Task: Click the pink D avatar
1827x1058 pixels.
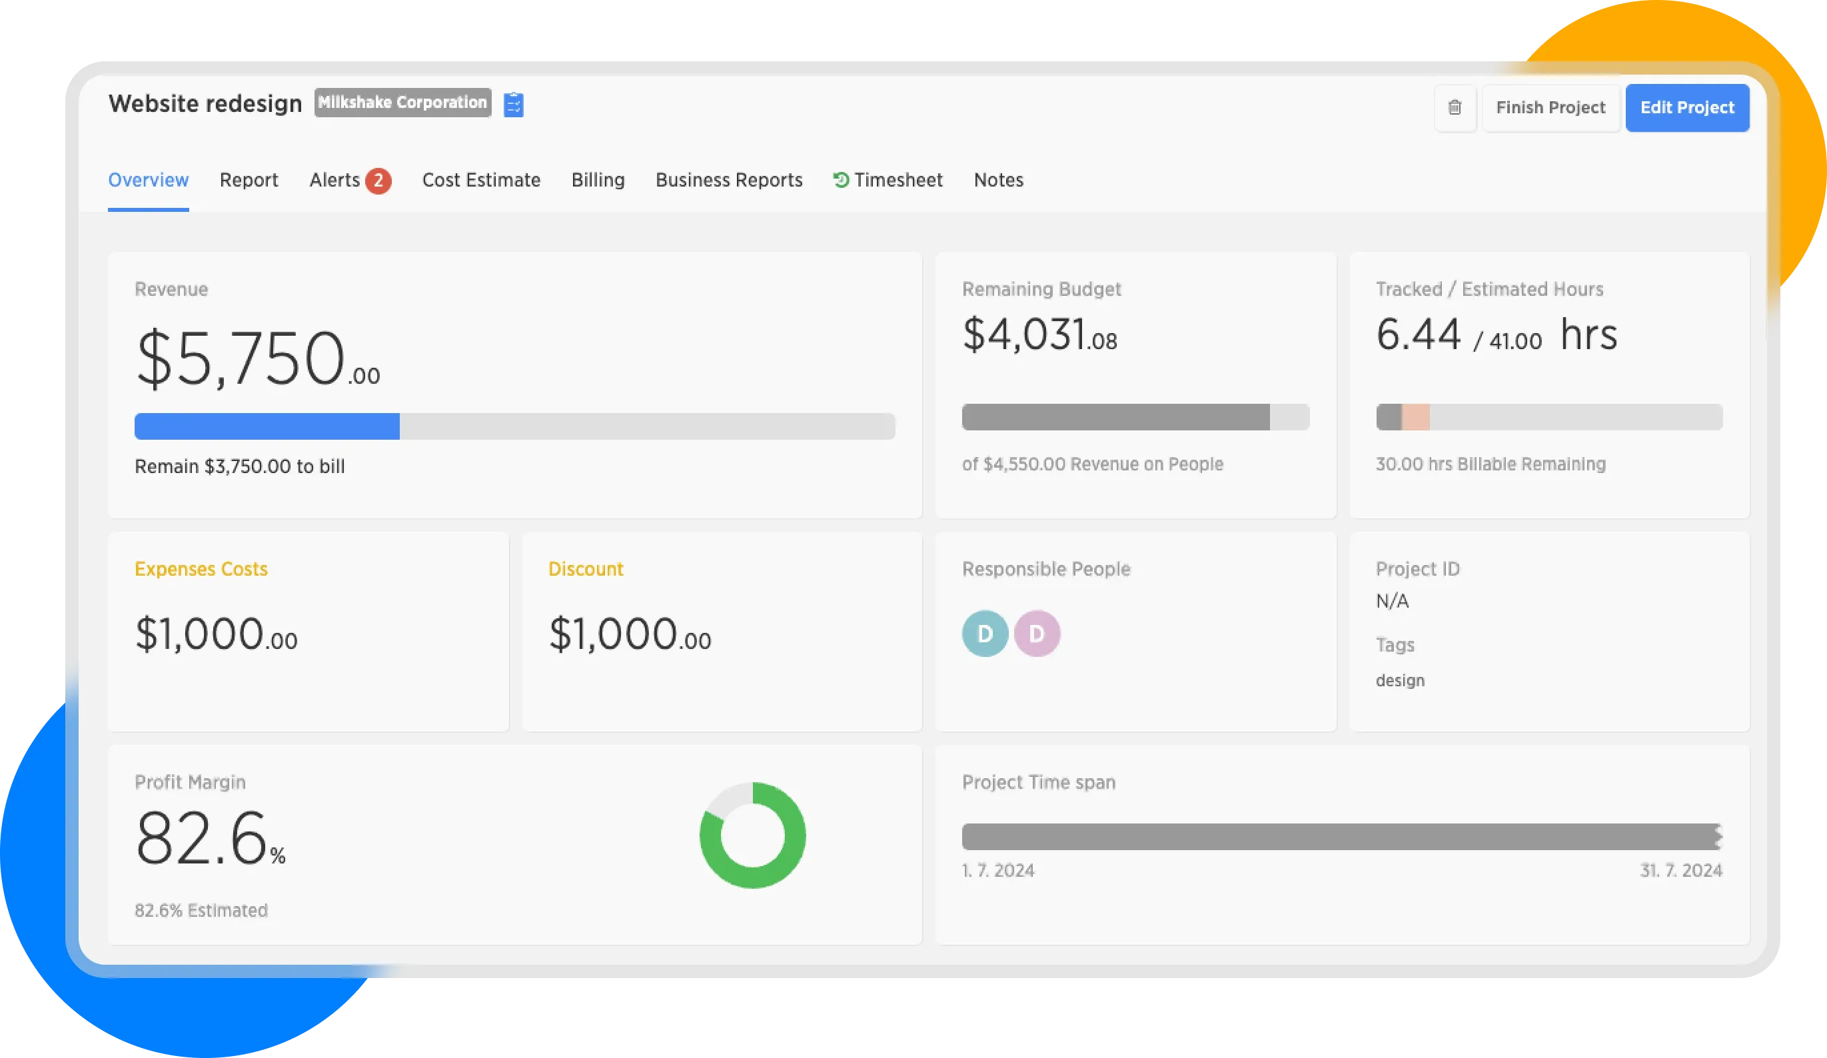Action: [x=1037, y=634]
